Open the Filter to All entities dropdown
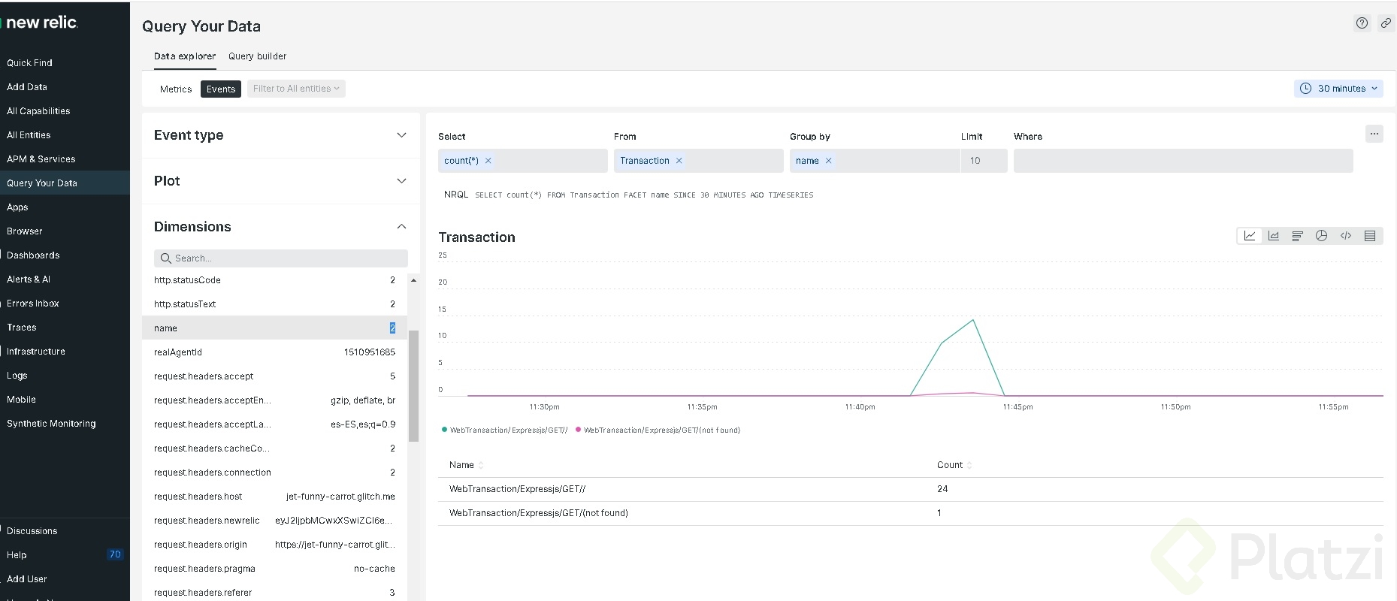 296,89
